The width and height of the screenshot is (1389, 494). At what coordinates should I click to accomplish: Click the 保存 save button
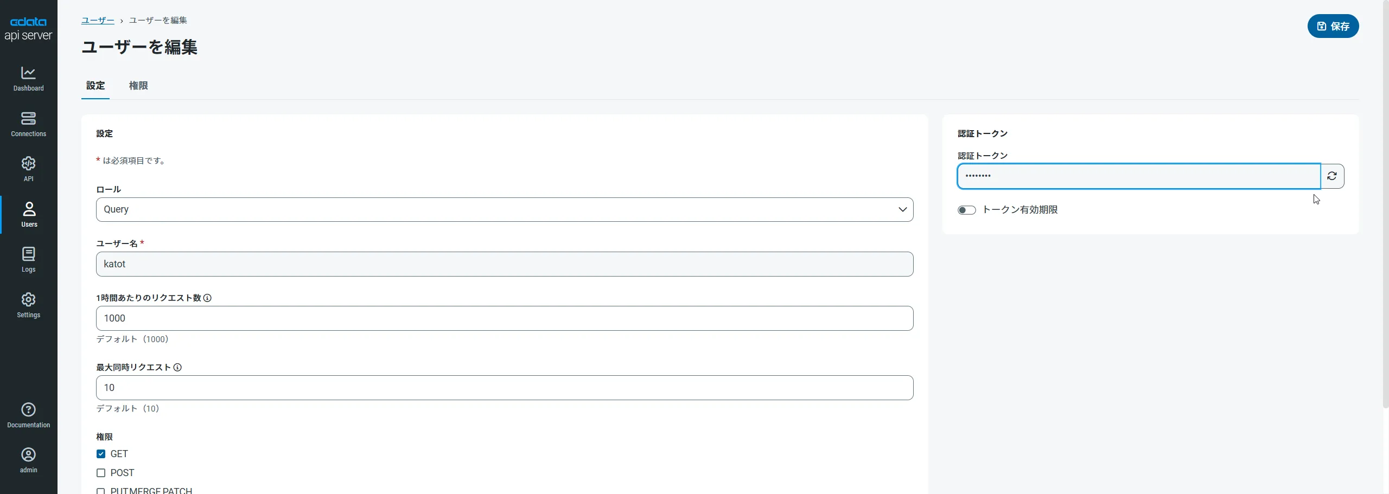click(1333, 27)
